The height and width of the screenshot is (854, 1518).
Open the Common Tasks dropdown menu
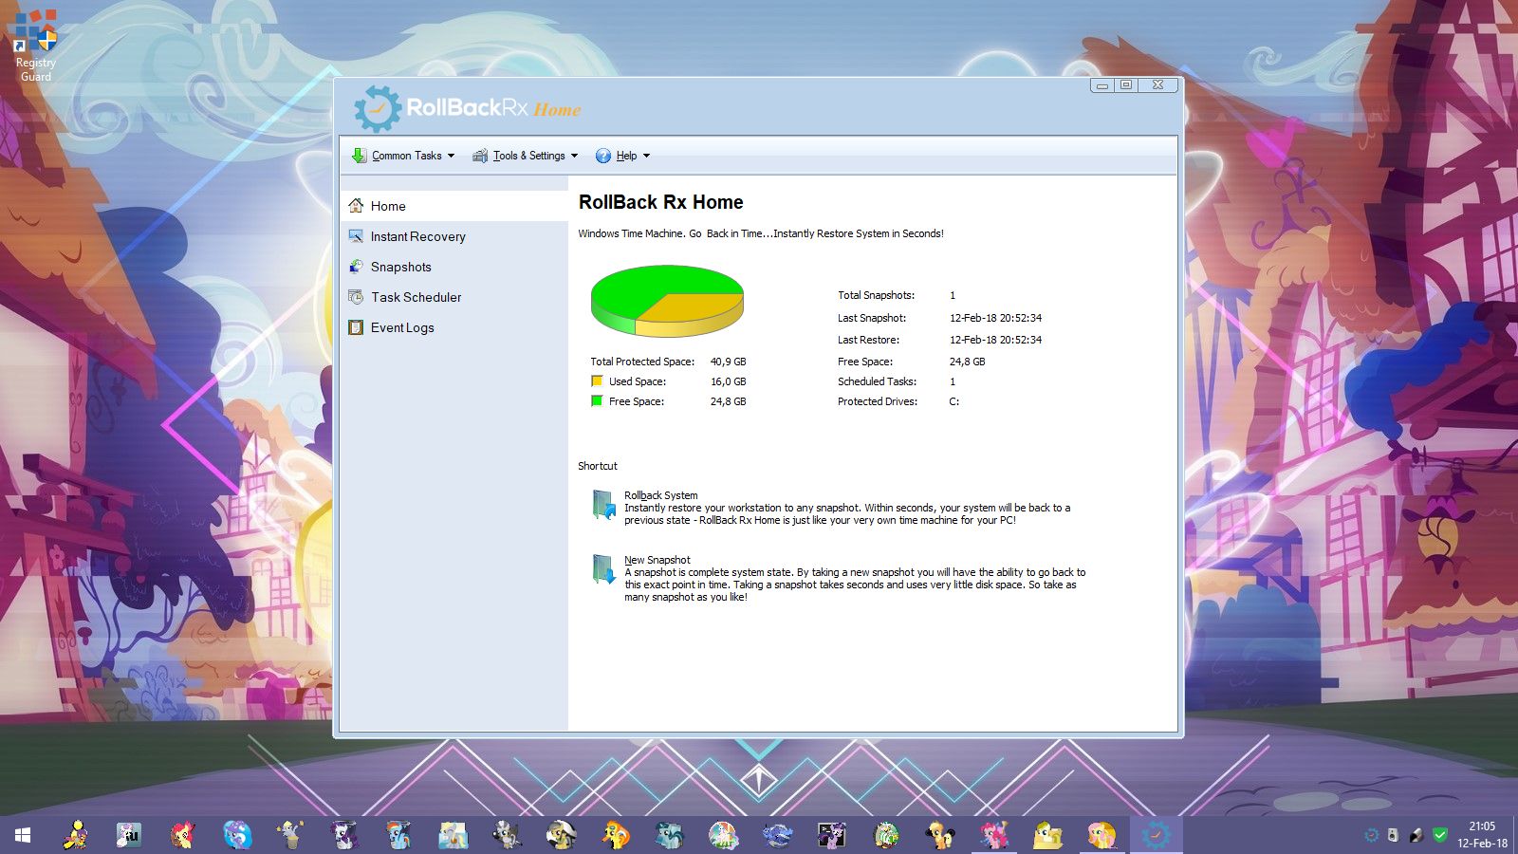pos(403,156)
